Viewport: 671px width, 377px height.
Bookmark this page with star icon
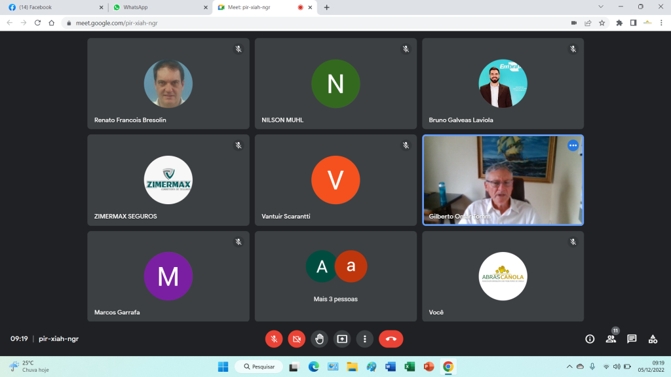(602, 23)
